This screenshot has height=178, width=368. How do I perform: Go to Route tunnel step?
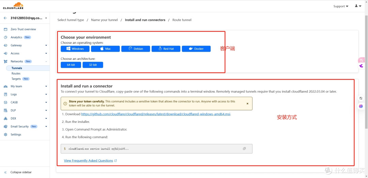182,20
